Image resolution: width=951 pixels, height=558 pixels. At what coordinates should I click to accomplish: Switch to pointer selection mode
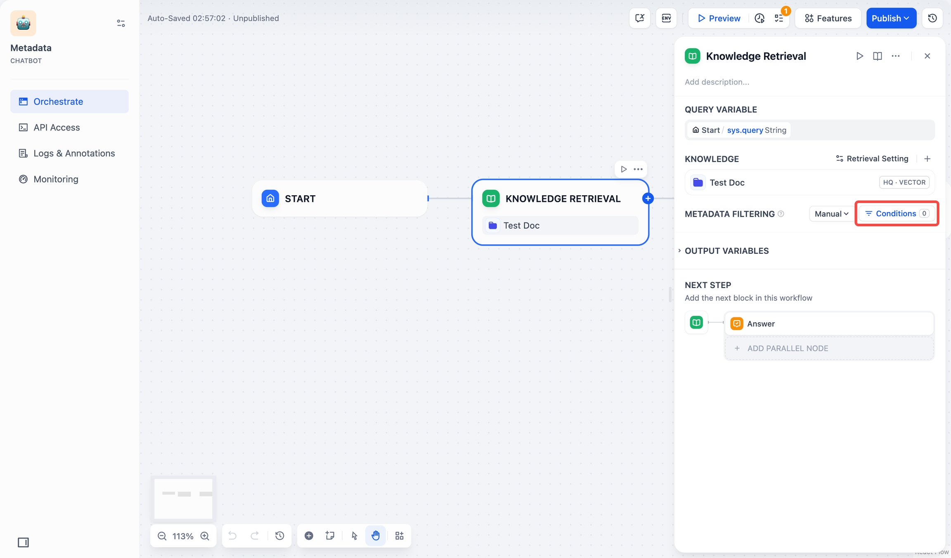354,536
